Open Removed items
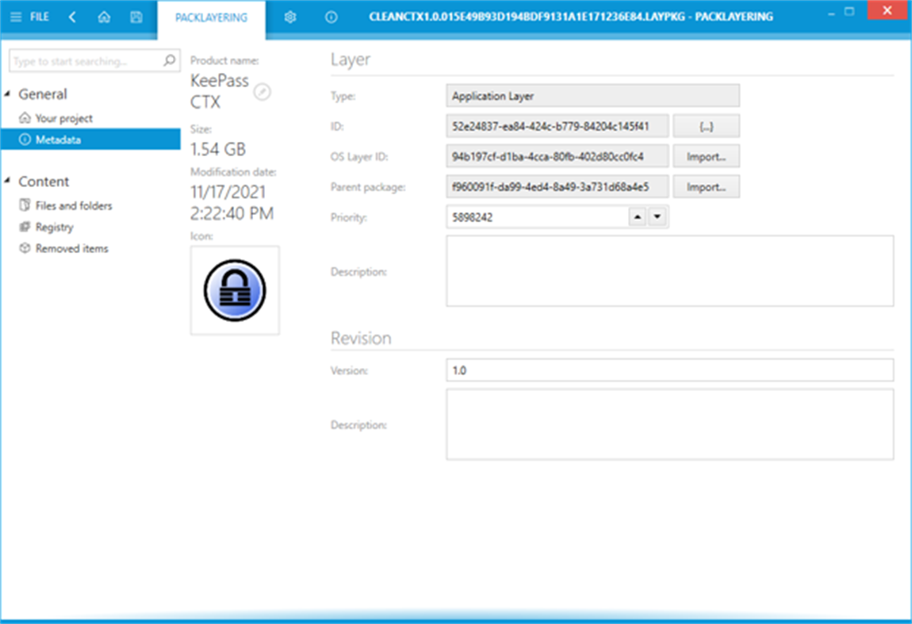The image size is (912, 624). click(x=71, y=248)
